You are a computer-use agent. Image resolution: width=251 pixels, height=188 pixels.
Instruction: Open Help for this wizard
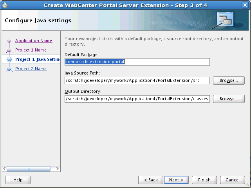coord(18,180)
